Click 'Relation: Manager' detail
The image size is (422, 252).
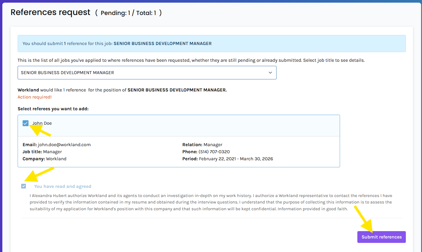(x=202, y=145)
